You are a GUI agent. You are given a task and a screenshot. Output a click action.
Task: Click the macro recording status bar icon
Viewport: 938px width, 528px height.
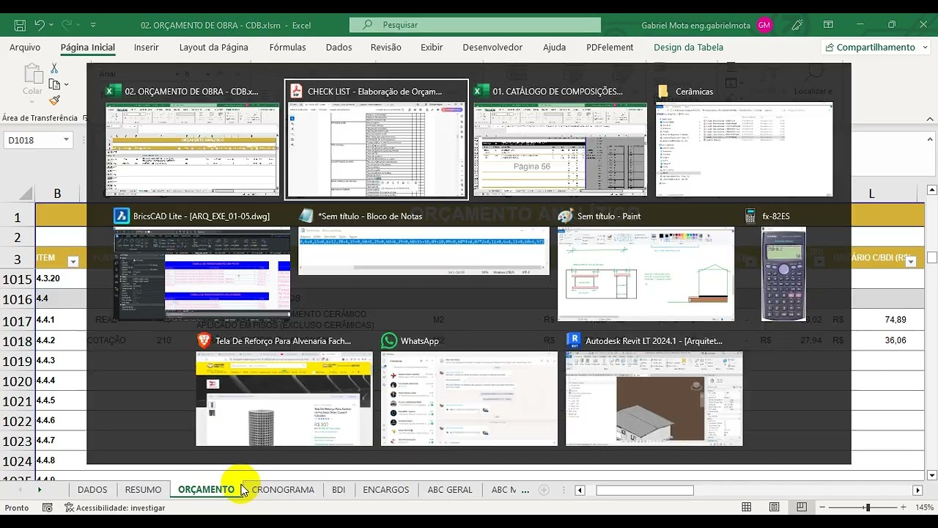[48, 507]
